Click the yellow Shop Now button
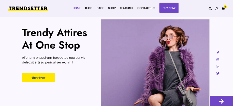 click(38, 77)
